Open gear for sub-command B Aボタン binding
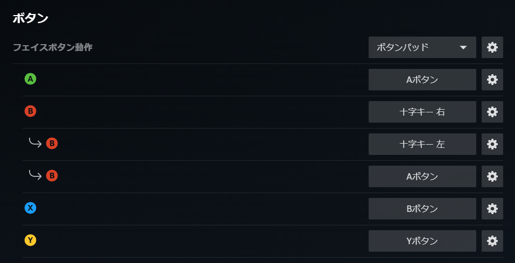This screenshot has height=263, width=515. [x=492, y=176]
